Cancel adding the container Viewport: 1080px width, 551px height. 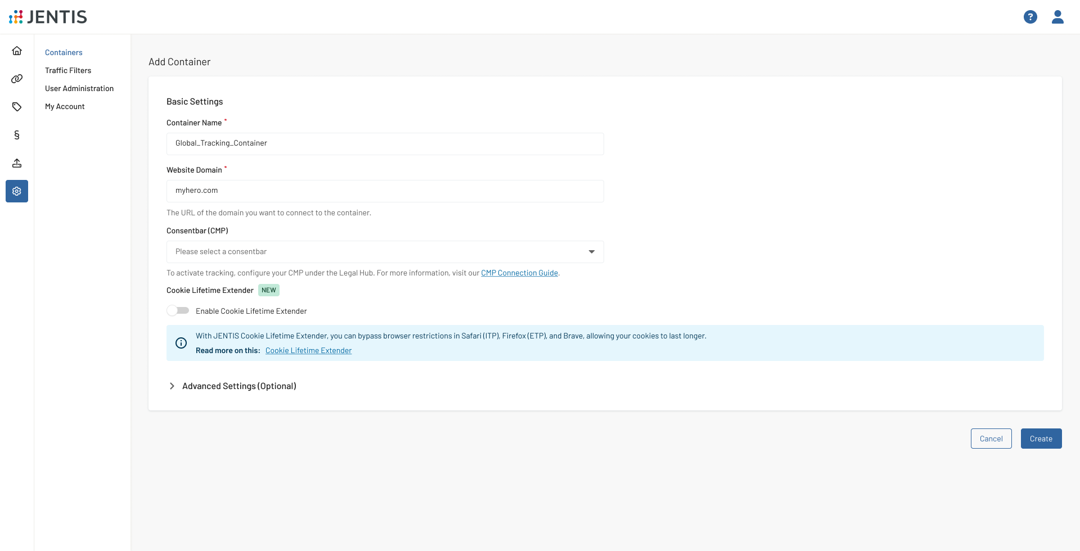point(991,439)
